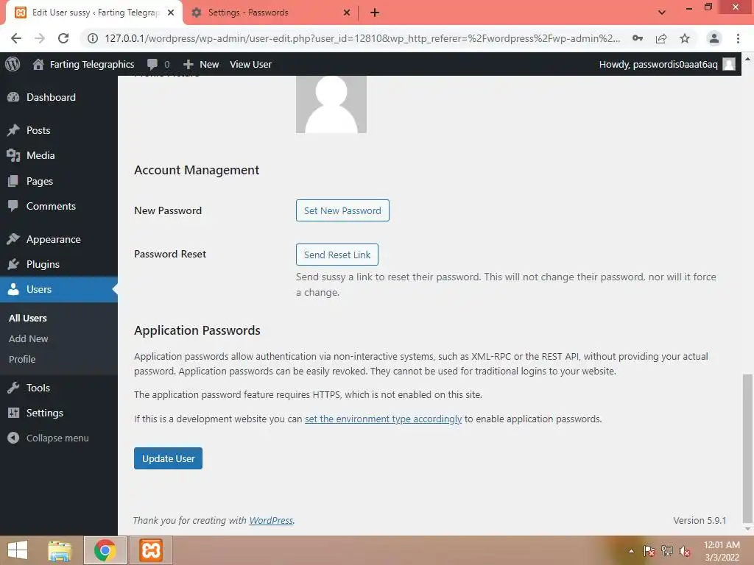754x565 pixels.
Task: Open the Chrome profile icon
Action: (x=714, y=38)
